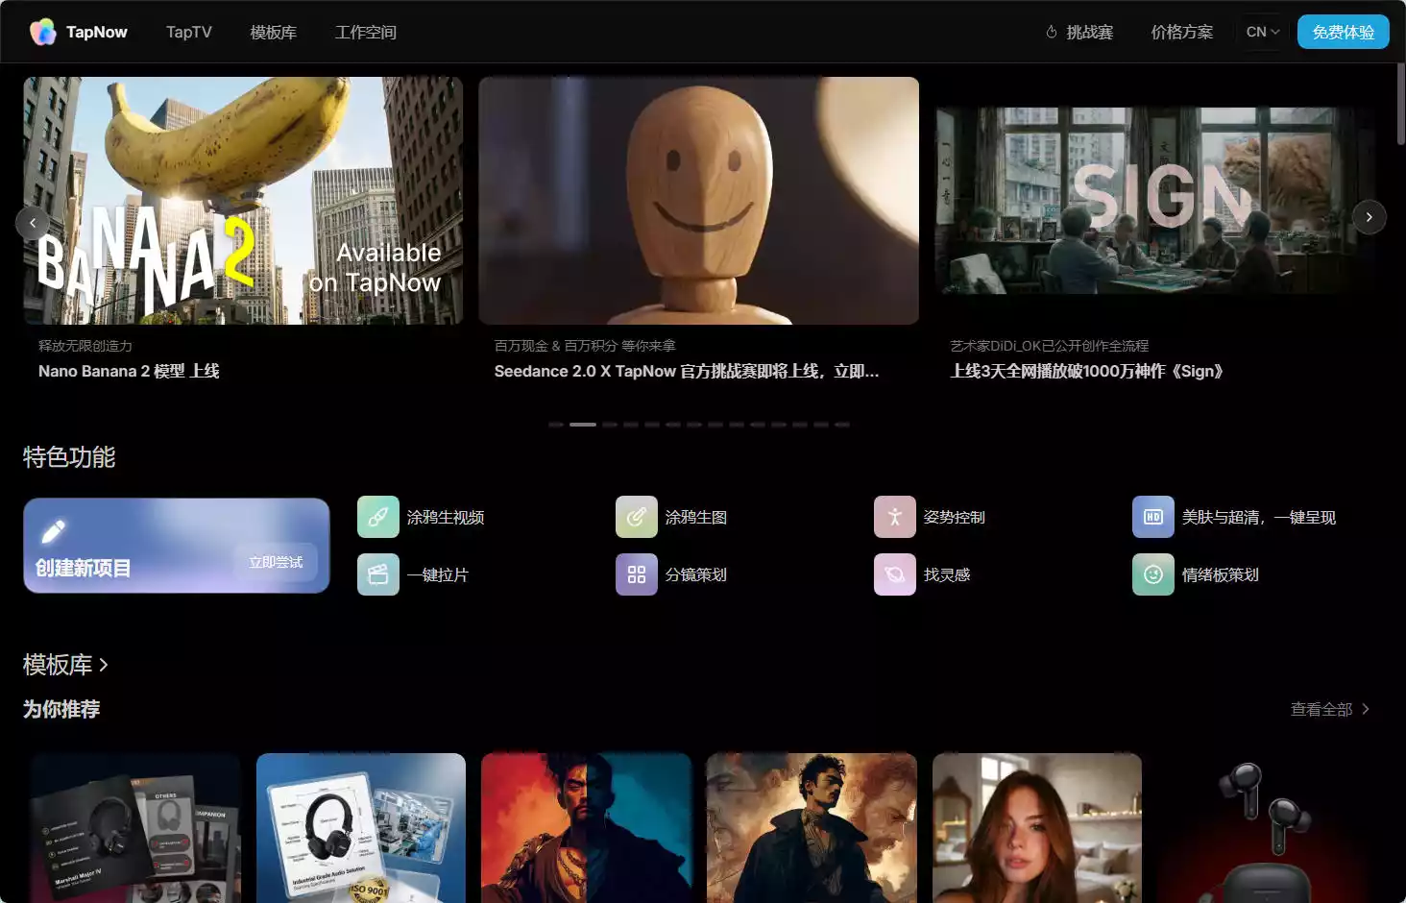The image size is (1406, 903).
Task: Open 模板库 in the top navigation bar
Action: click(x=274, y=32)
